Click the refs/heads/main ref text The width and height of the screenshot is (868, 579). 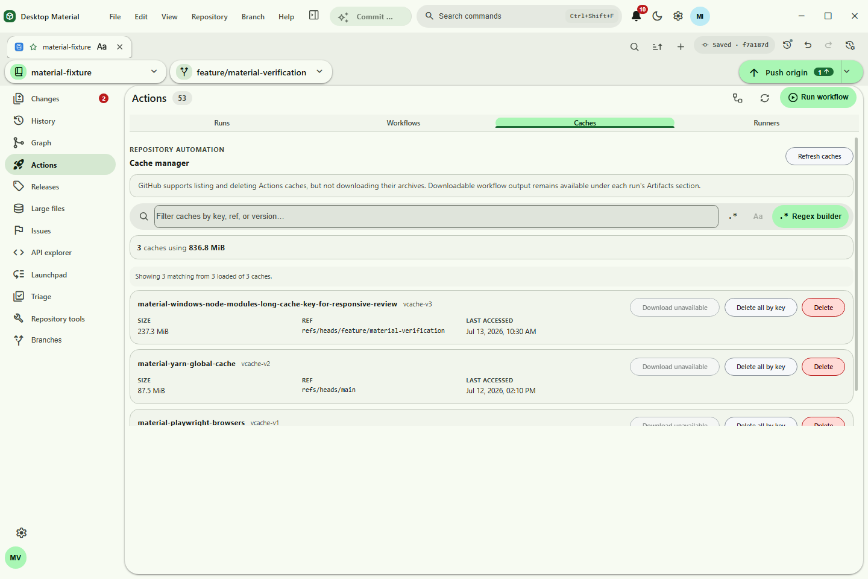(329, 390)
